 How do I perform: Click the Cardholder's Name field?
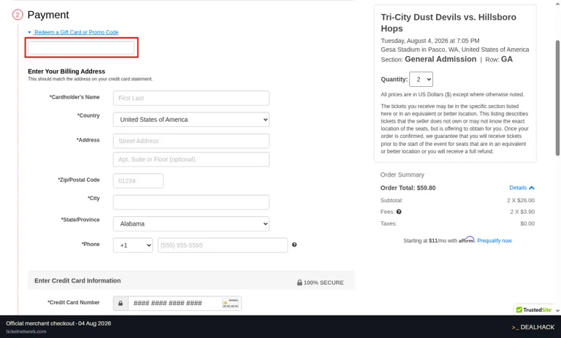click(x=191, y=98)
